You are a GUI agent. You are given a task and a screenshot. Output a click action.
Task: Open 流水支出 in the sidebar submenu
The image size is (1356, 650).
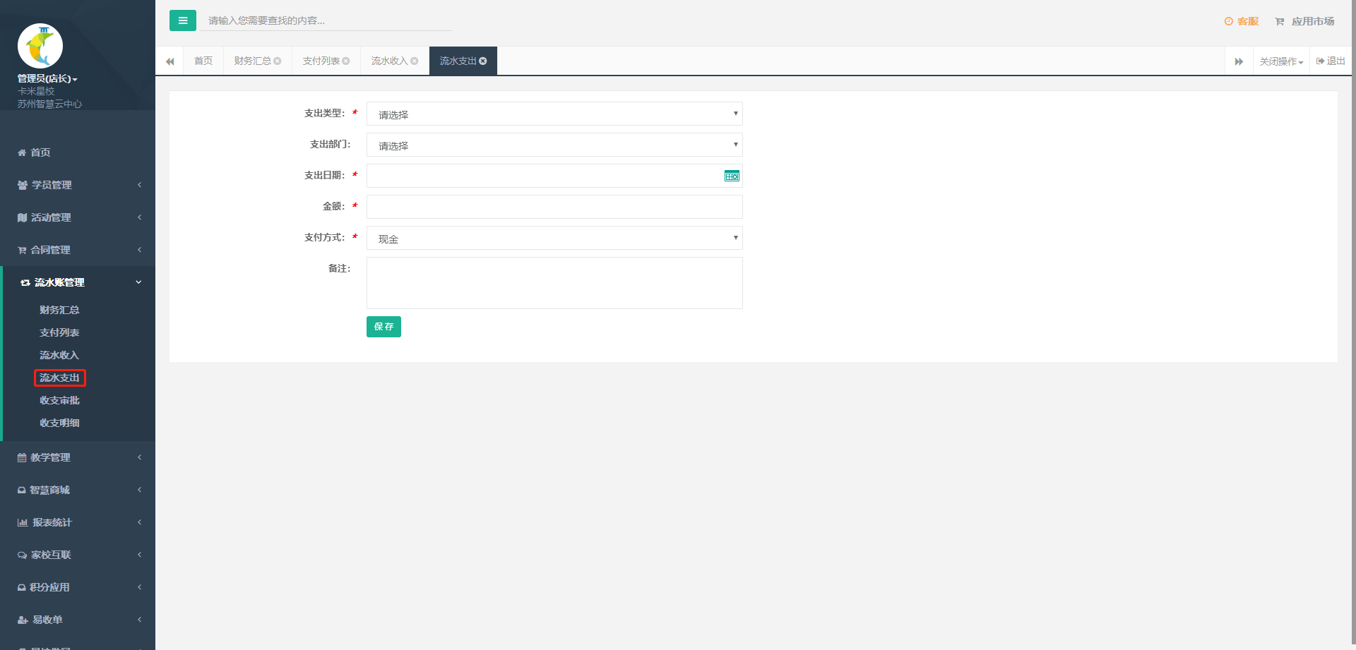[x=59, y=378]
